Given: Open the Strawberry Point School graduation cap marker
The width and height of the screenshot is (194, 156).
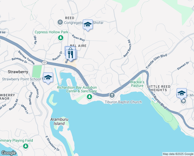Looking at the screenshot, I should pos(48,78).
